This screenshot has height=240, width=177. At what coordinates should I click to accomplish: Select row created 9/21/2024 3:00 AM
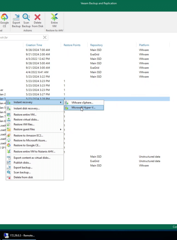click(x=85, y=68)
